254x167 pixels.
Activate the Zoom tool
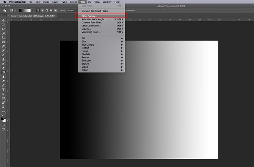pos(3,107)
